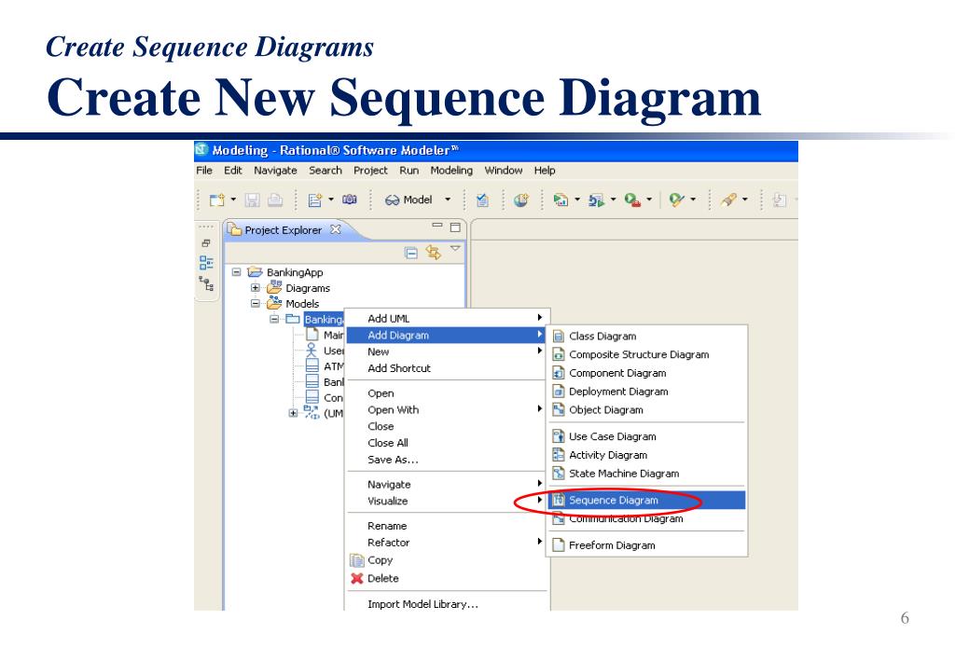Select the Models folder in tree
Viewport: 955px width, 661px height.
(302, 304)
